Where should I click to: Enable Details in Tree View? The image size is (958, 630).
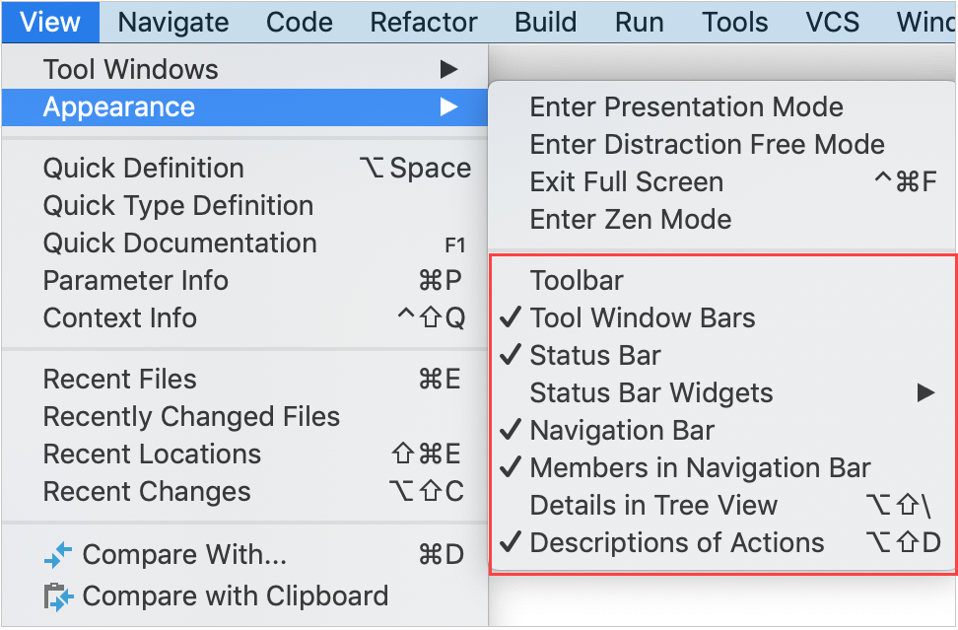[653, 506]
